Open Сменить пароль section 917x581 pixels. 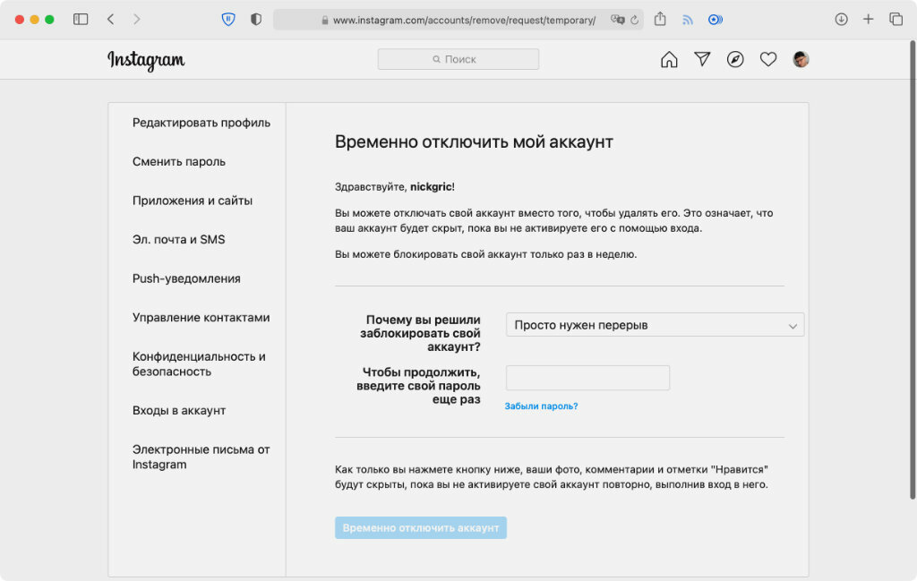(178, 161)
